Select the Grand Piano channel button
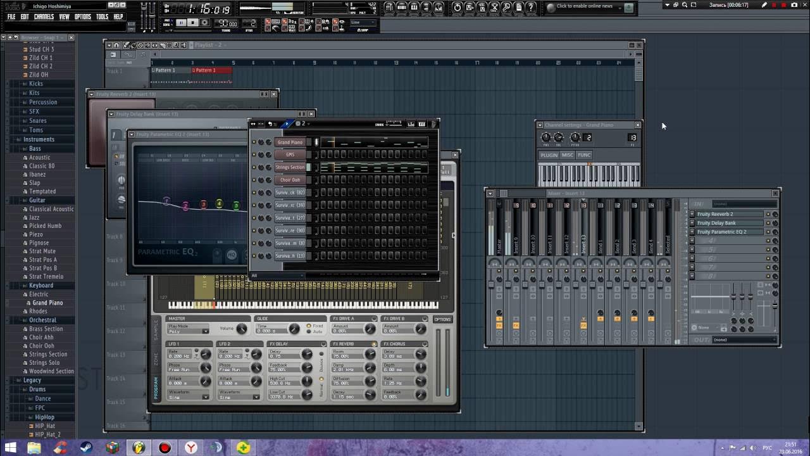This screenshot has width=810, height=456. (x=290, y=142)
